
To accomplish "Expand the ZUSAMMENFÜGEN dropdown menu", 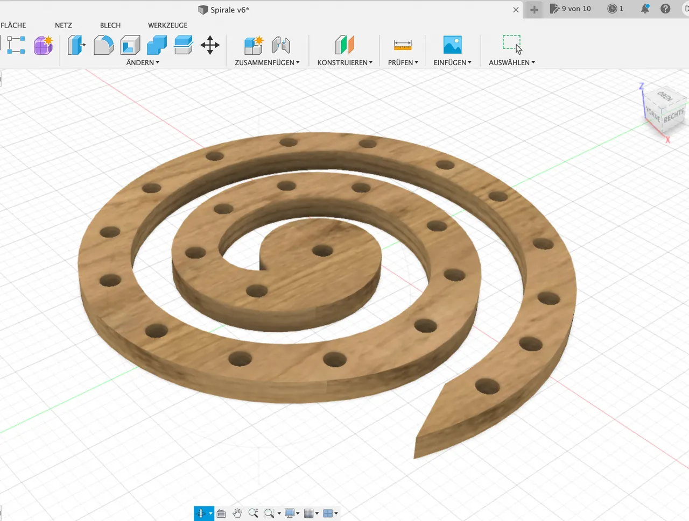I will click(x=267, y=62).
